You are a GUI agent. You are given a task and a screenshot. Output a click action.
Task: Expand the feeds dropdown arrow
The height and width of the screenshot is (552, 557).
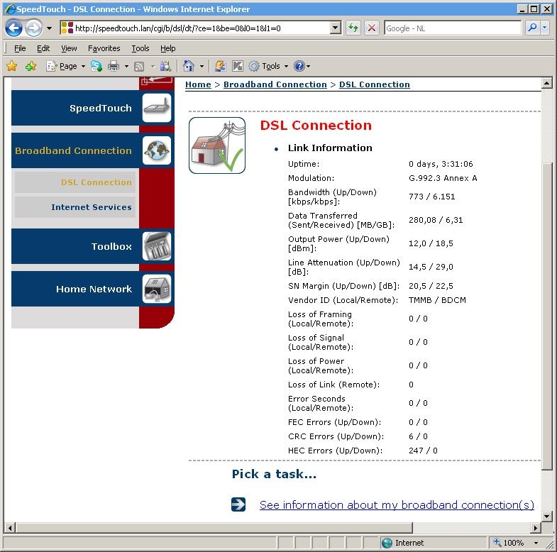(153, 66)
